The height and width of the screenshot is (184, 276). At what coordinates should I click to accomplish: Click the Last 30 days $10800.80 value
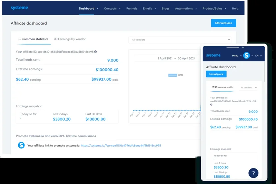click(96, 119)
